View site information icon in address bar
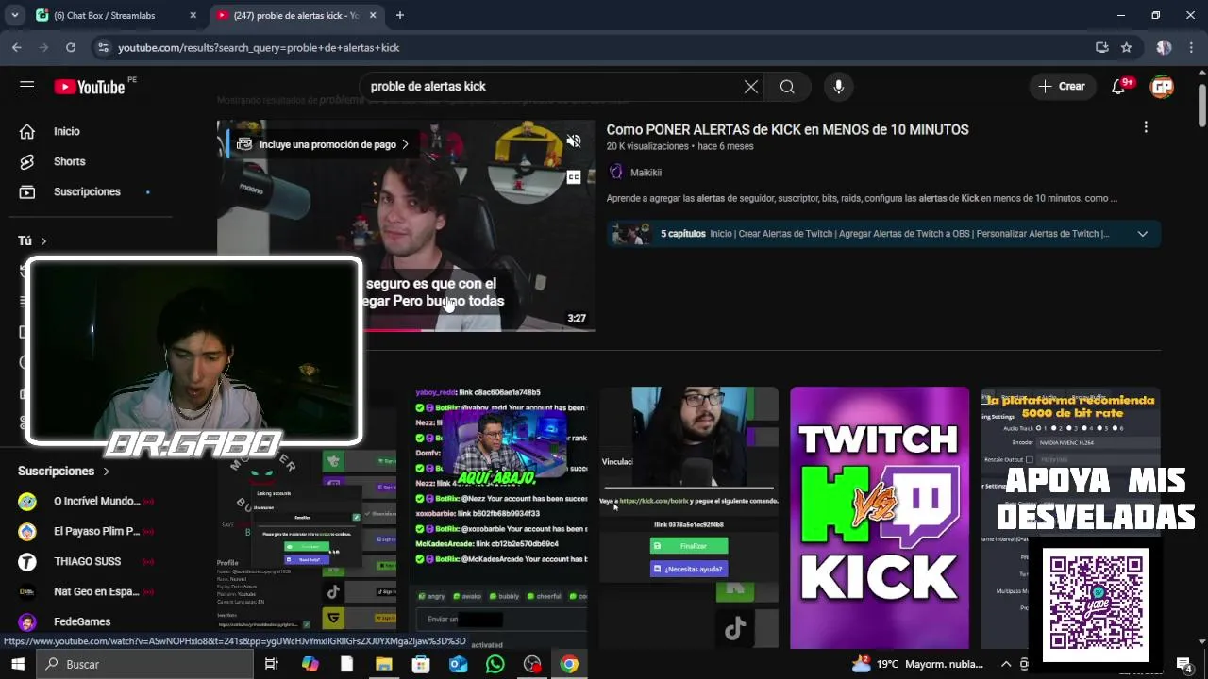 click(x=103, y=47)
